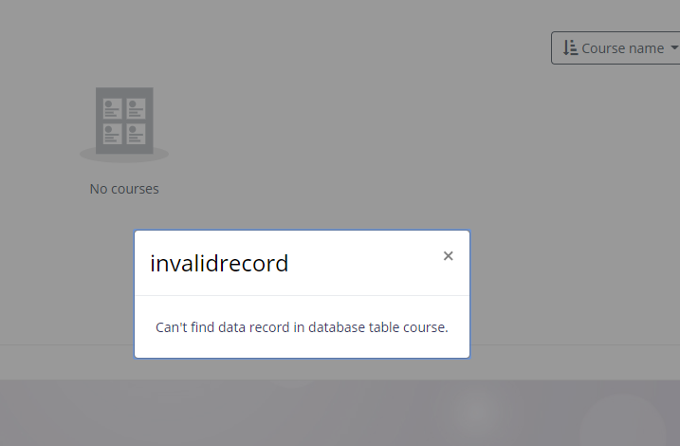The width and height of the screenshot is (680, 446).
Task: Click the "invalidrecord" dialog title
Action: click(219, 264)
